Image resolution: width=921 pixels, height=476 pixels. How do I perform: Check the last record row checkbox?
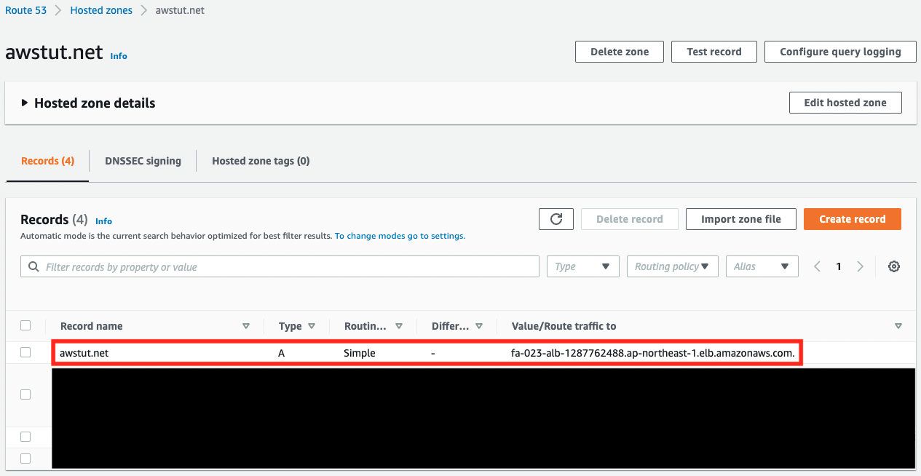coord(25,459)
